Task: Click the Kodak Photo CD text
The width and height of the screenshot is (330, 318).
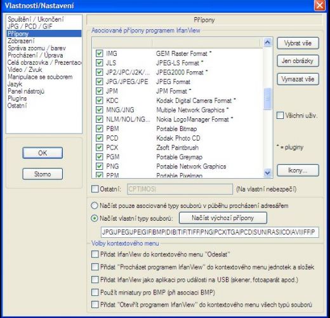Action: [x=178, y=138]
